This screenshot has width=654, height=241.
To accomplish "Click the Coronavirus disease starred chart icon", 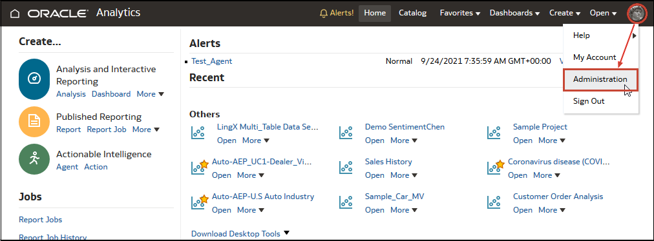I will [x=496, y=168].
